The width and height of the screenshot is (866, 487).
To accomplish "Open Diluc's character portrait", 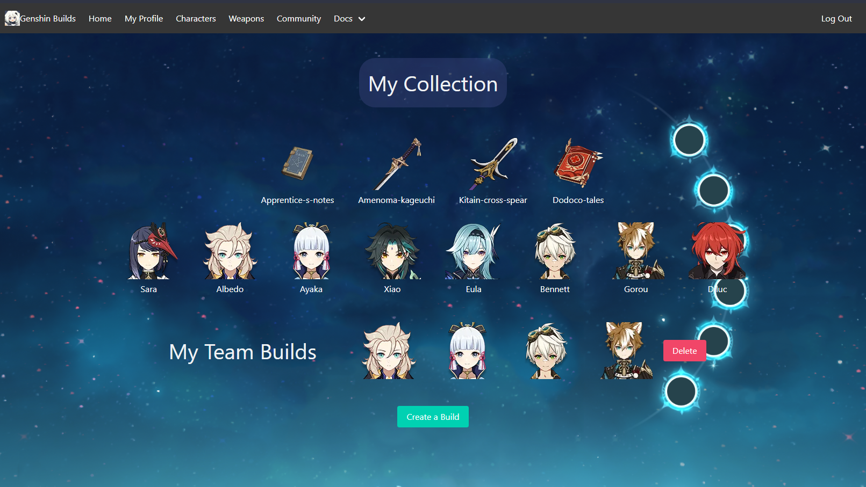I will click(x=718, y=251).
